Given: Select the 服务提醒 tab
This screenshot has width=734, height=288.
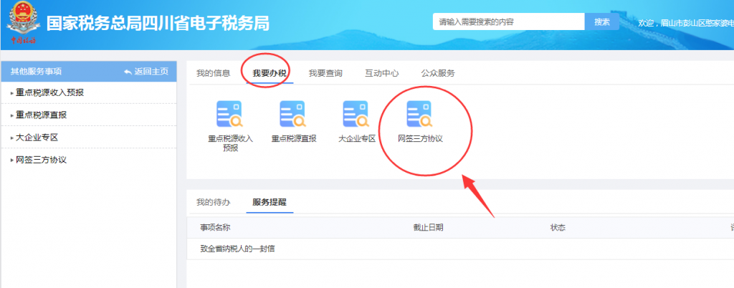Looking at the screenshot, I should coord(269,202).
